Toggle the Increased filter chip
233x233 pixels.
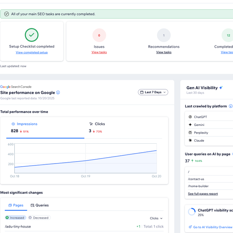[x=16, y=218]
